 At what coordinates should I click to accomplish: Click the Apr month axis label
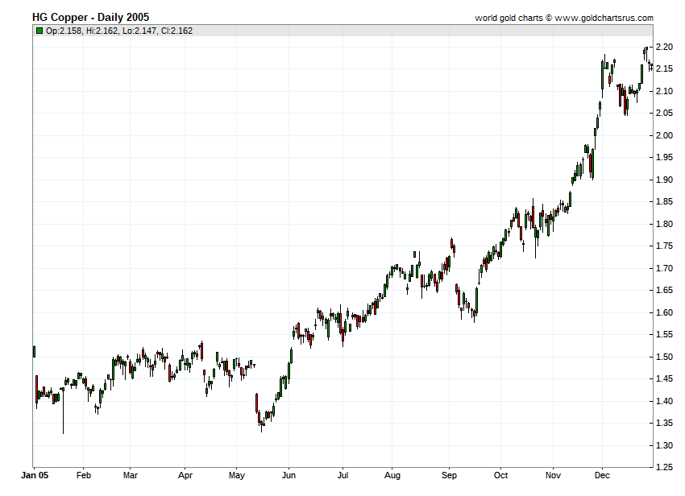(185, 476)
